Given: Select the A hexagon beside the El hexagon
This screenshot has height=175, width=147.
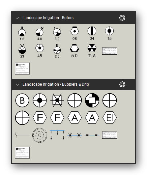Looking at the screenshot, I should coord(92,118).
